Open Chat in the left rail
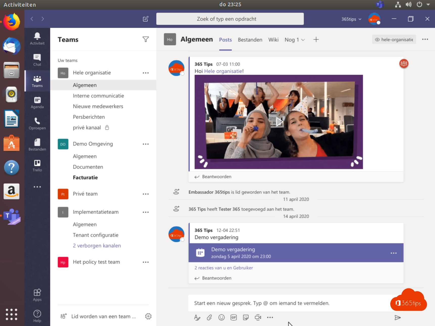This screenshot has width=435, height=326. tap(37, 60)
